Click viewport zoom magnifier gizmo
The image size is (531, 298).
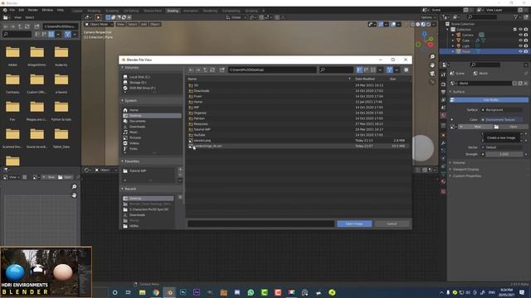[x=432, y=57]
